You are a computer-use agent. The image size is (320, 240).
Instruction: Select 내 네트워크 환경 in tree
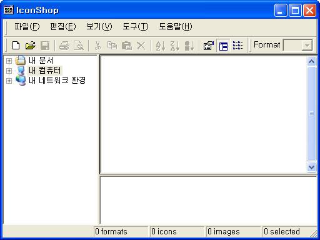coord(57,80)
